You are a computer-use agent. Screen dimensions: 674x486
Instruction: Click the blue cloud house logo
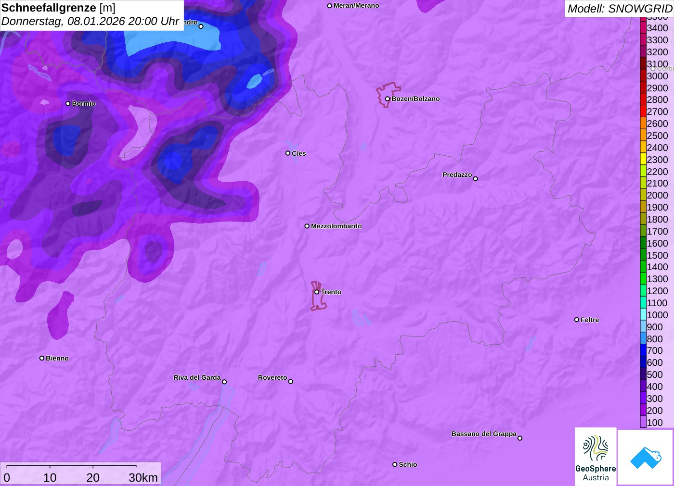coord(646,458)
